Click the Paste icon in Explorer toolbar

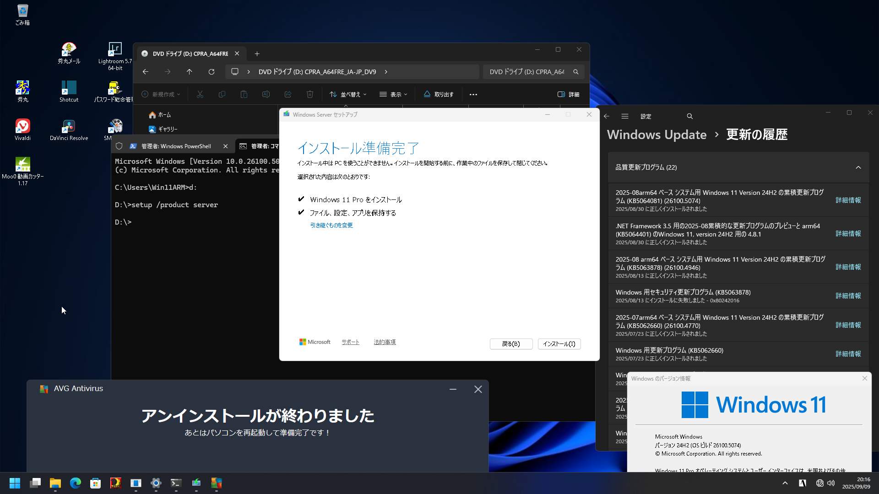(244, 94)
